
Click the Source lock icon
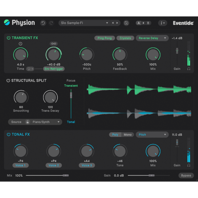[x=28, y=122]
